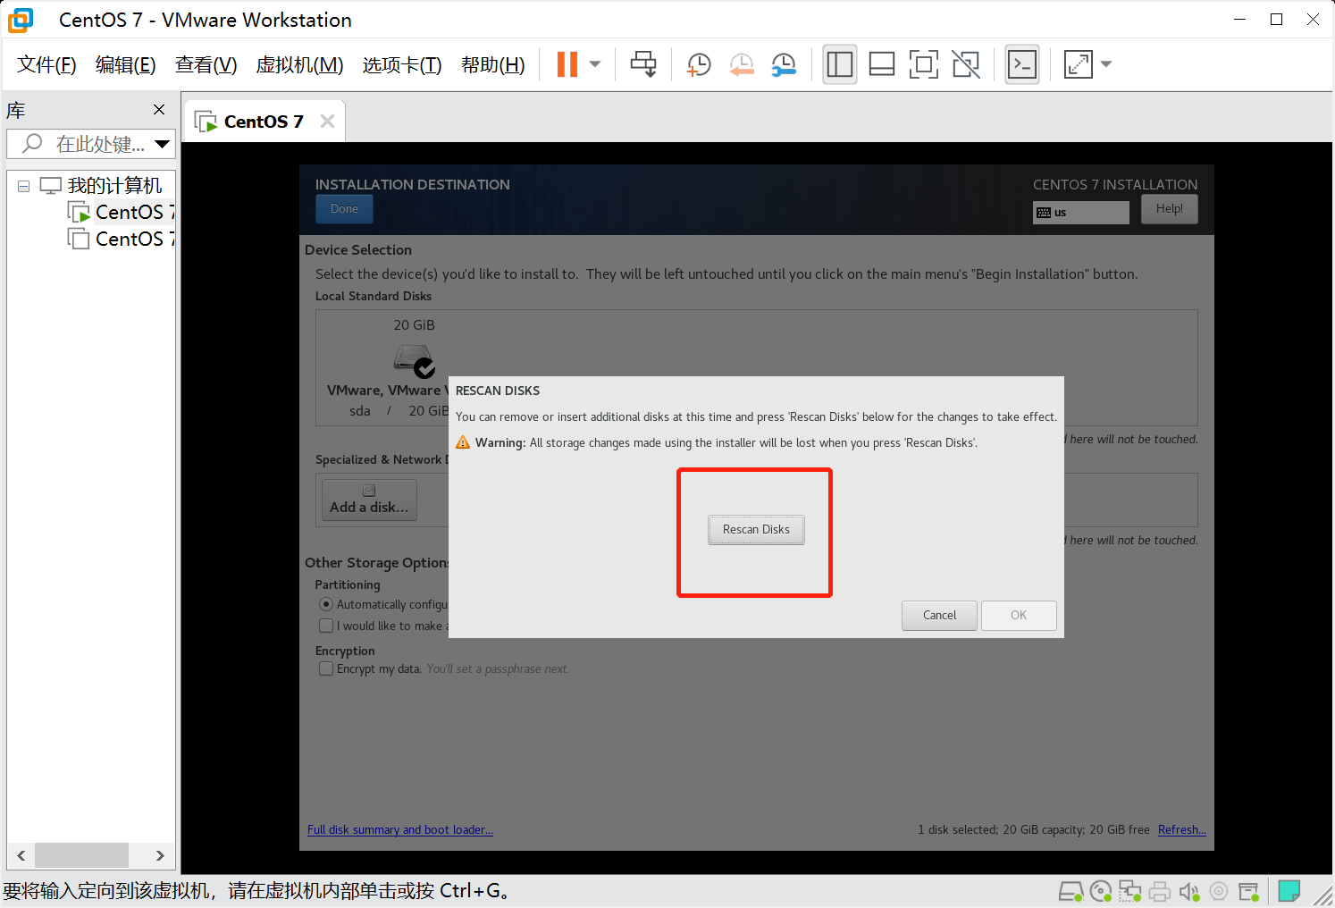Open the power options arrow beside pause
The image size is (1335, 908).
595,64
